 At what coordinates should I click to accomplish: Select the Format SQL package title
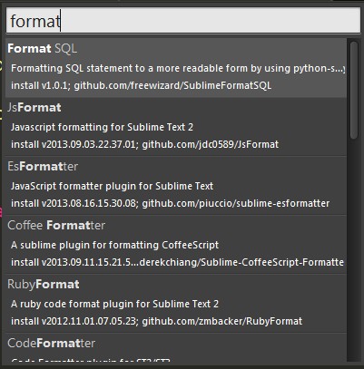point(43,49)
